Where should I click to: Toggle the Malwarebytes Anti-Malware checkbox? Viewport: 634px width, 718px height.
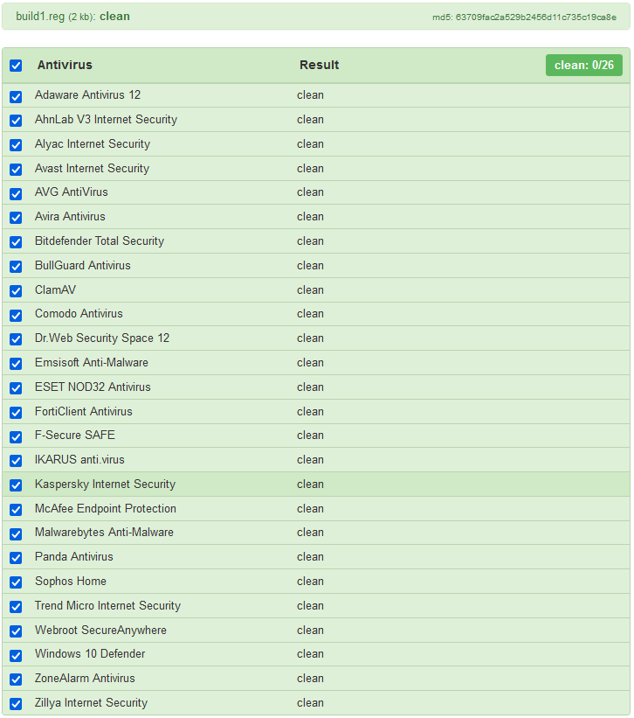[x=16, y=533]
